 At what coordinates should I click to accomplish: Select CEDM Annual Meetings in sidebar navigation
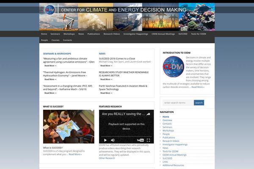click(174, 155)
